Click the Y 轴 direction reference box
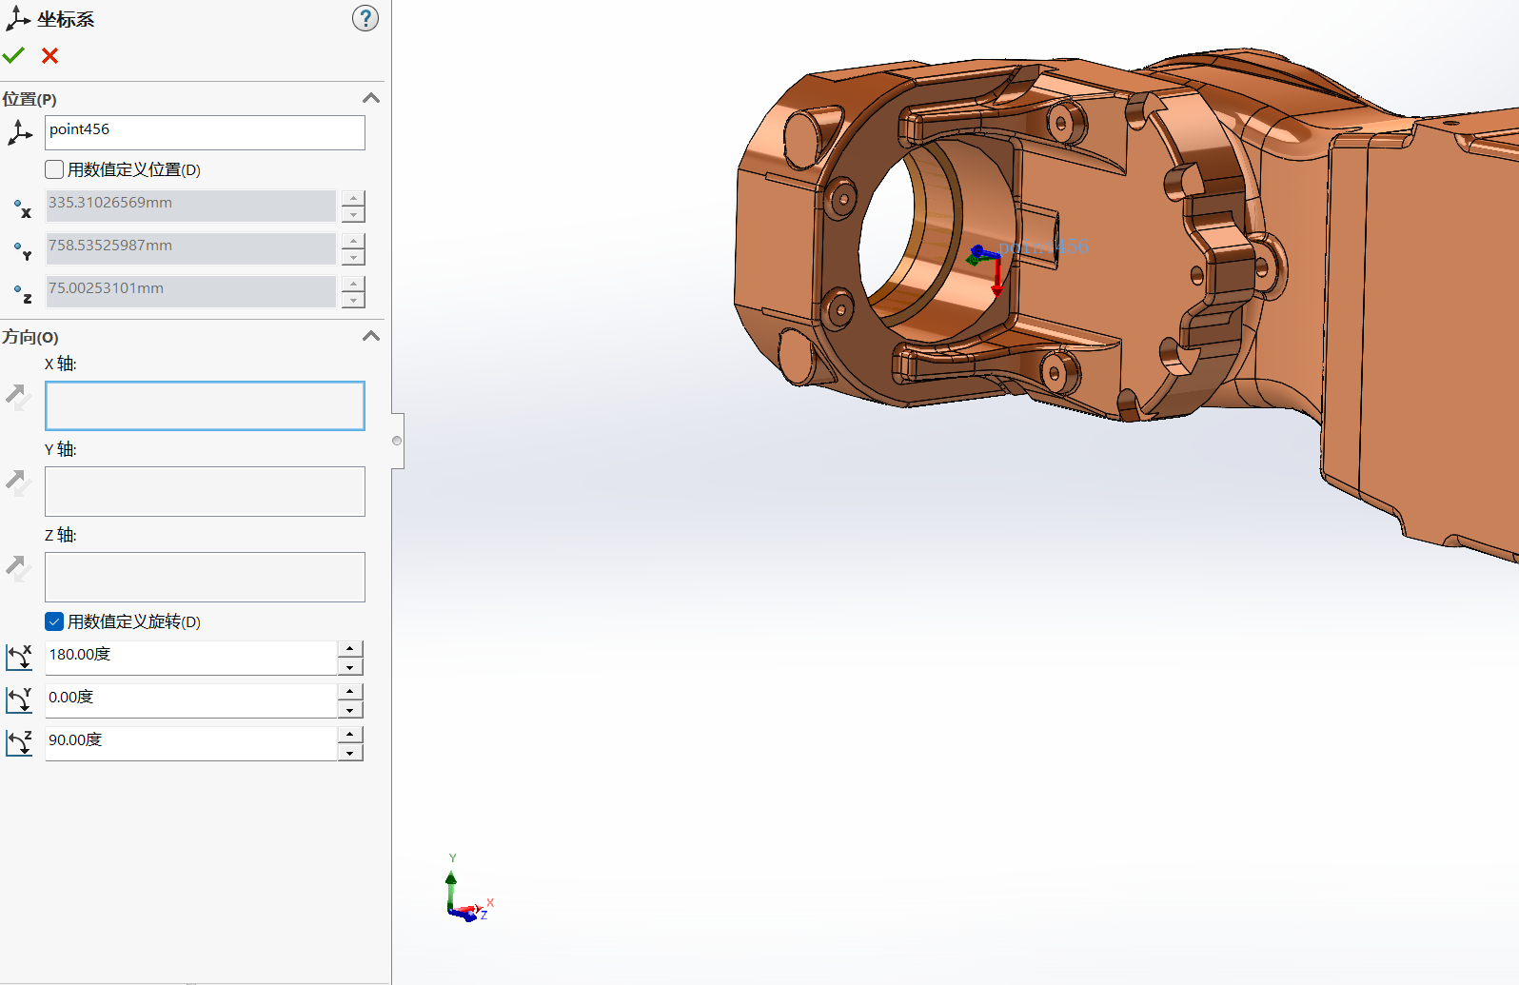 (x=205, y=491)
